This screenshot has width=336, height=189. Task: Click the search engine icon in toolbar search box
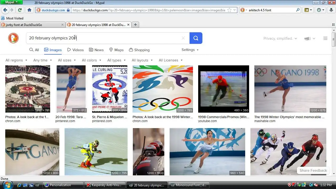(x=243, y=10)
